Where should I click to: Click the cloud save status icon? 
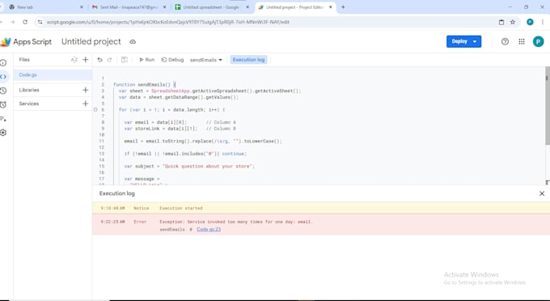(x=133, y=41)
